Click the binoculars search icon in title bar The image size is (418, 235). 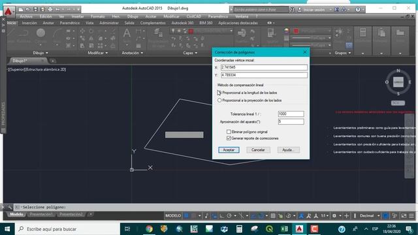click(x=293, y=10)
